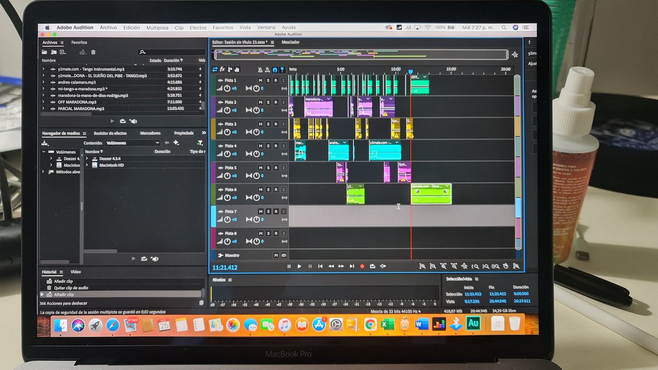Open the Multipista menu
658x370 pixels.
[157, 27]
